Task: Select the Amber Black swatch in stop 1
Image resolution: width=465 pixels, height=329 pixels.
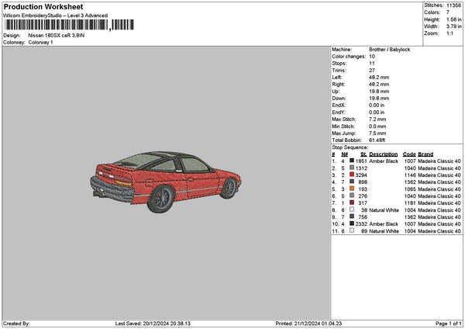Action: 352,161
